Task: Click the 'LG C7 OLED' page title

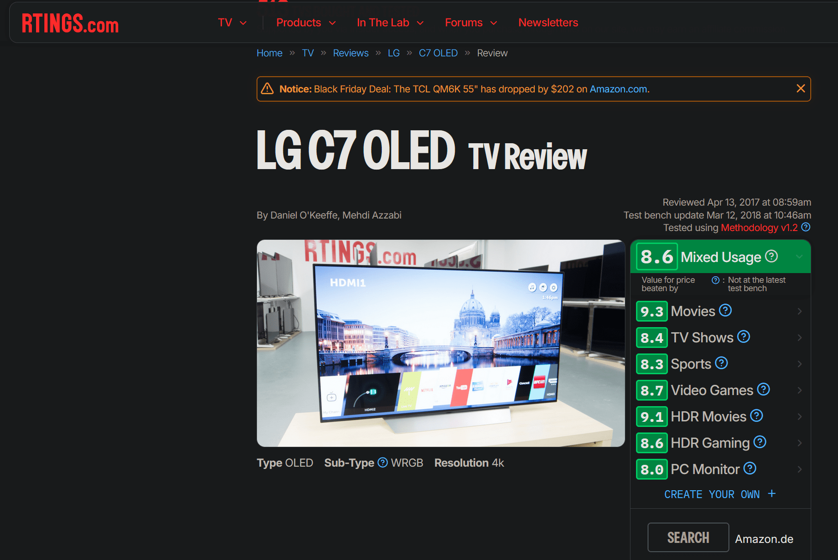Action: (x=356, y=150)
